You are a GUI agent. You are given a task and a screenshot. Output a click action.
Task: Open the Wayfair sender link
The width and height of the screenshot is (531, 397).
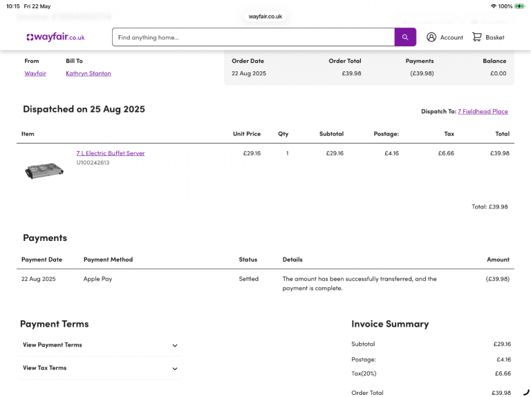point(35,73)
